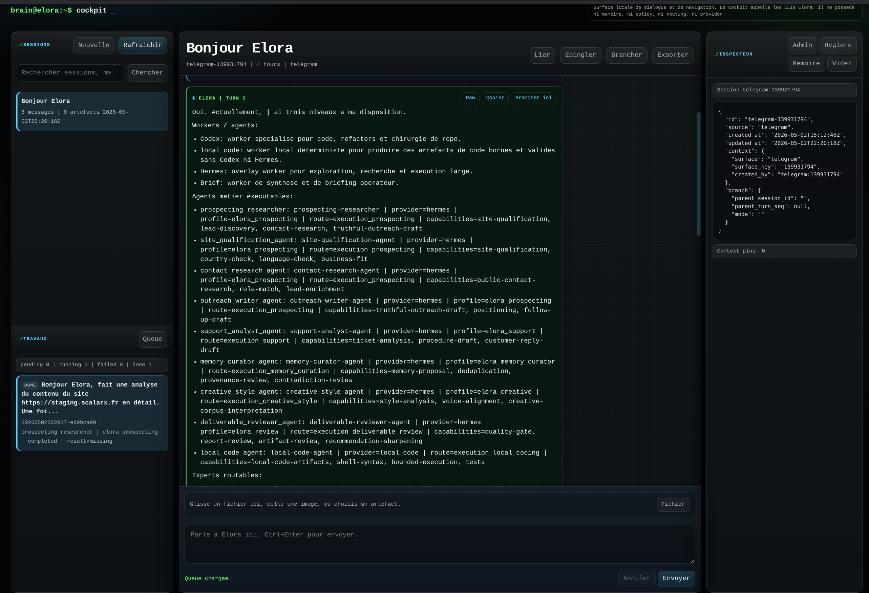869x593 pixels.
Task: Click the Lier button
Action: (542, 55)
